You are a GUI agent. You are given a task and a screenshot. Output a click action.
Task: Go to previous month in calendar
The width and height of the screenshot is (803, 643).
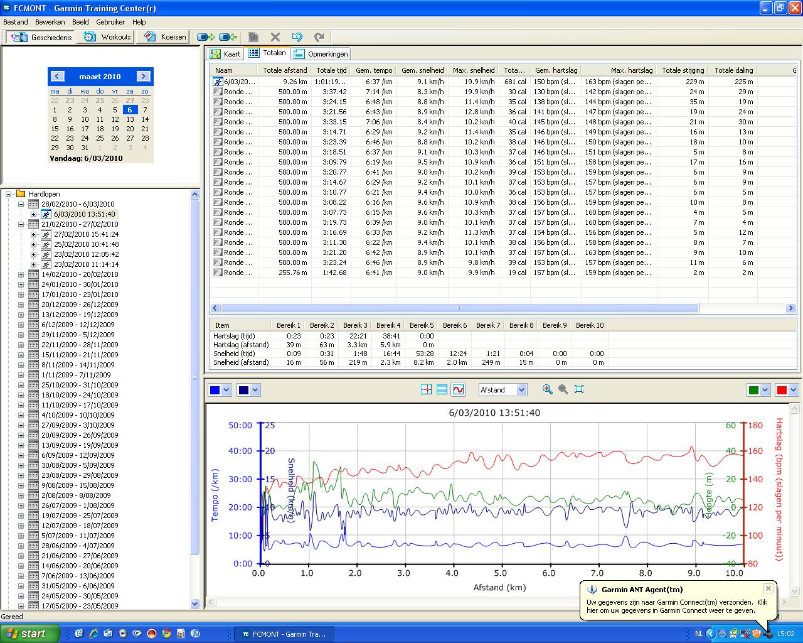click(x=57, y=77)
